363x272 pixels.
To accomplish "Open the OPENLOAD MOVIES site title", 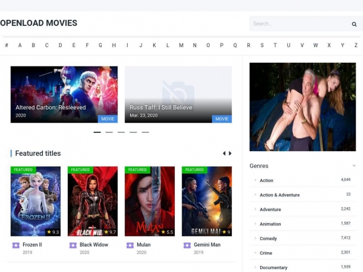I will point(39,23).
